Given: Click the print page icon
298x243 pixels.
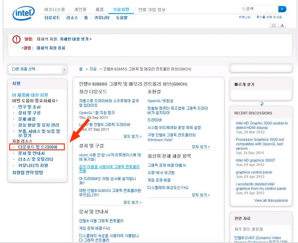Looking at the screenshot, I should pyautogui.click(x=282, y=26).
